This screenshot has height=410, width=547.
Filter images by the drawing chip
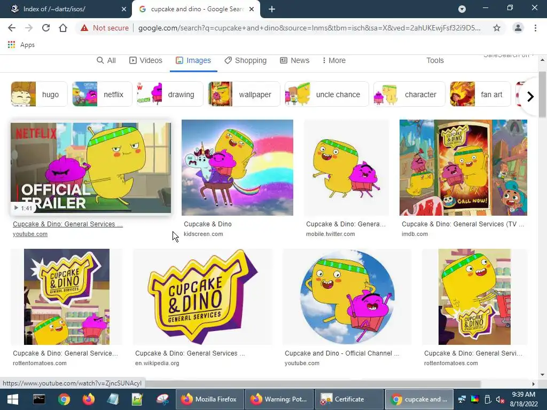point(169,94)
